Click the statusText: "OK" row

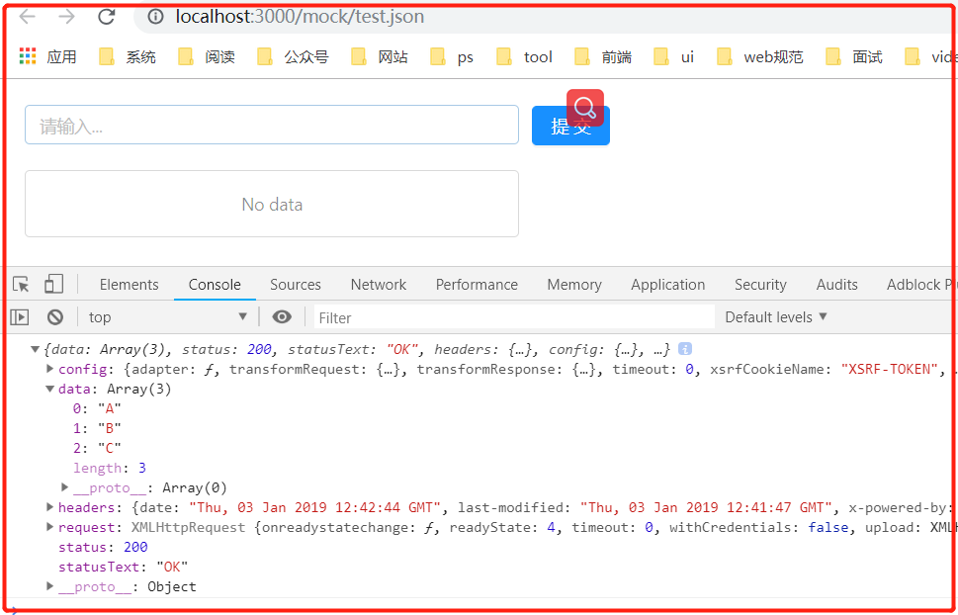(124, 567)
